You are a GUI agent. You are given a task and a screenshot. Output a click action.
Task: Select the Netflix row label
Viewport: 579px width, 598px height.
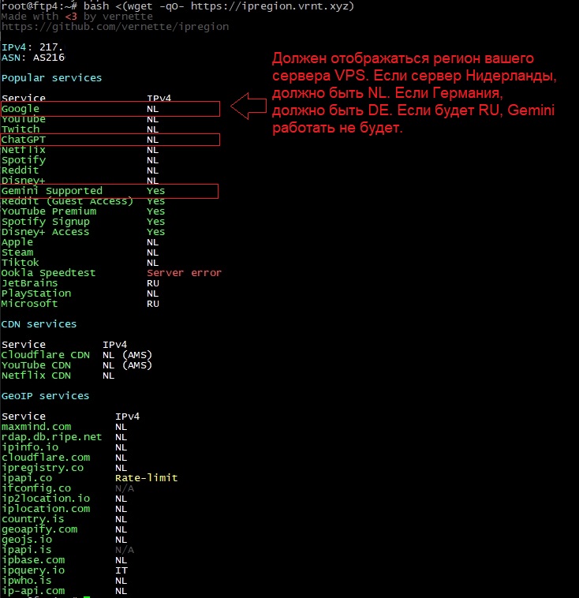tap(23, 150)
